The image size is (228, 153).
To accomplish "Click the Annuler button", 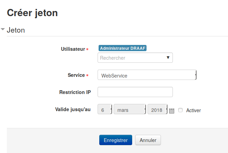I will [148, 140].
